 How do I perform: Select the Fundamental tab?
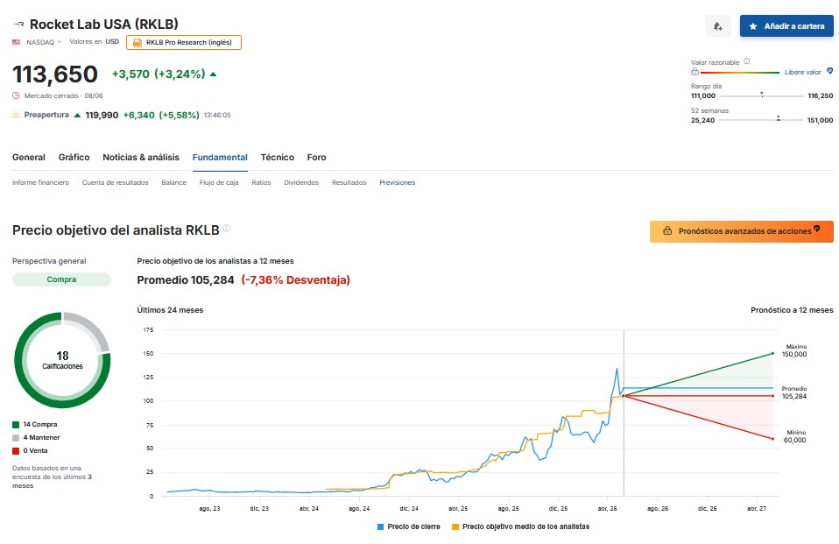tap(220, 158)
